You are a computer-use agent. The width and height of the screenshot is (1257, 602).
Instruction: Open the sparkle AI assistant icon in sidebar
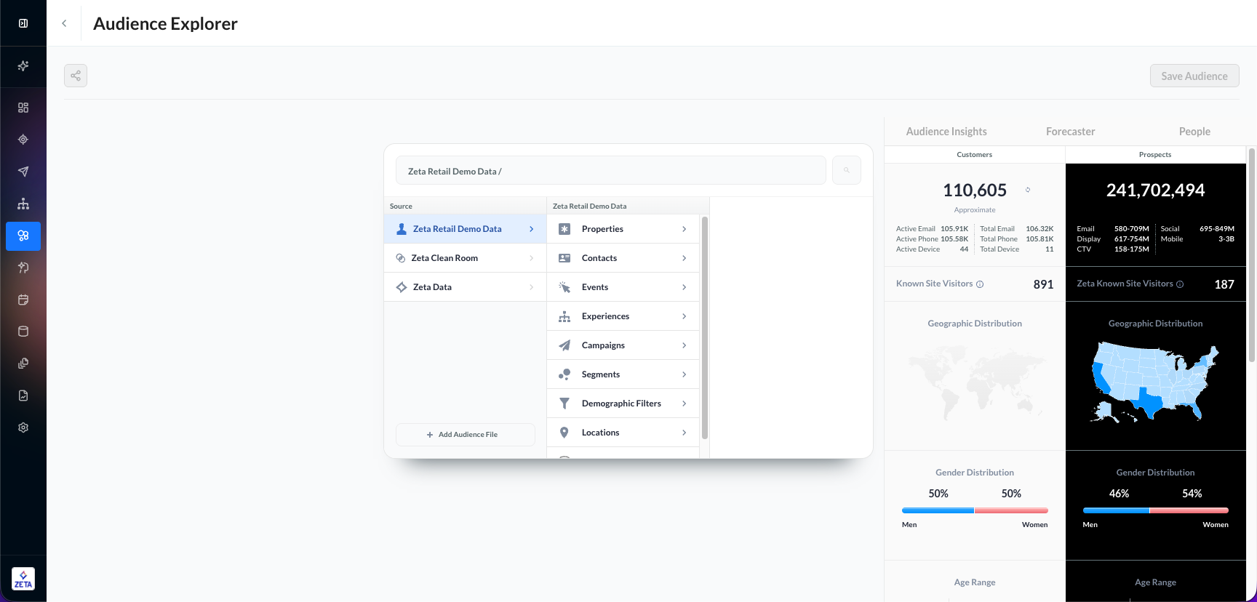[23, 66]
